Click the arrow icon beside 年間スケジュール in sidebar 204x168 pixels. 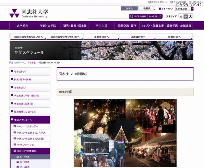12,119
